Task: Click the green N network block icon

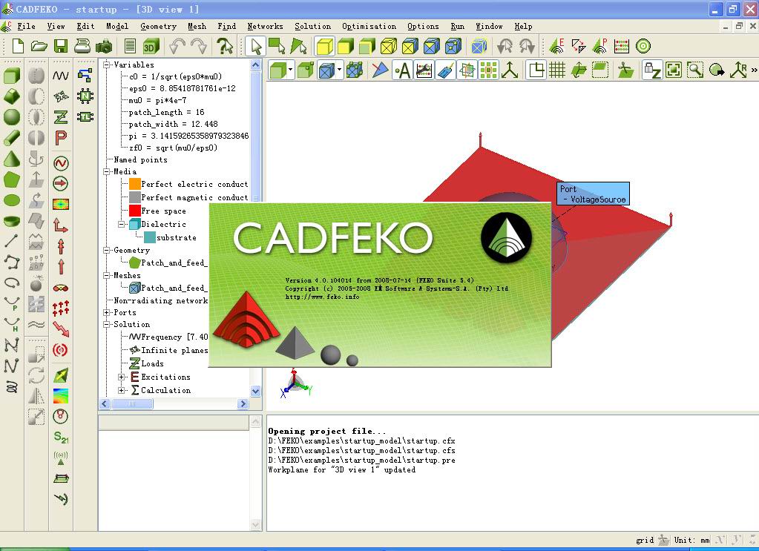Action: point(85,96)
